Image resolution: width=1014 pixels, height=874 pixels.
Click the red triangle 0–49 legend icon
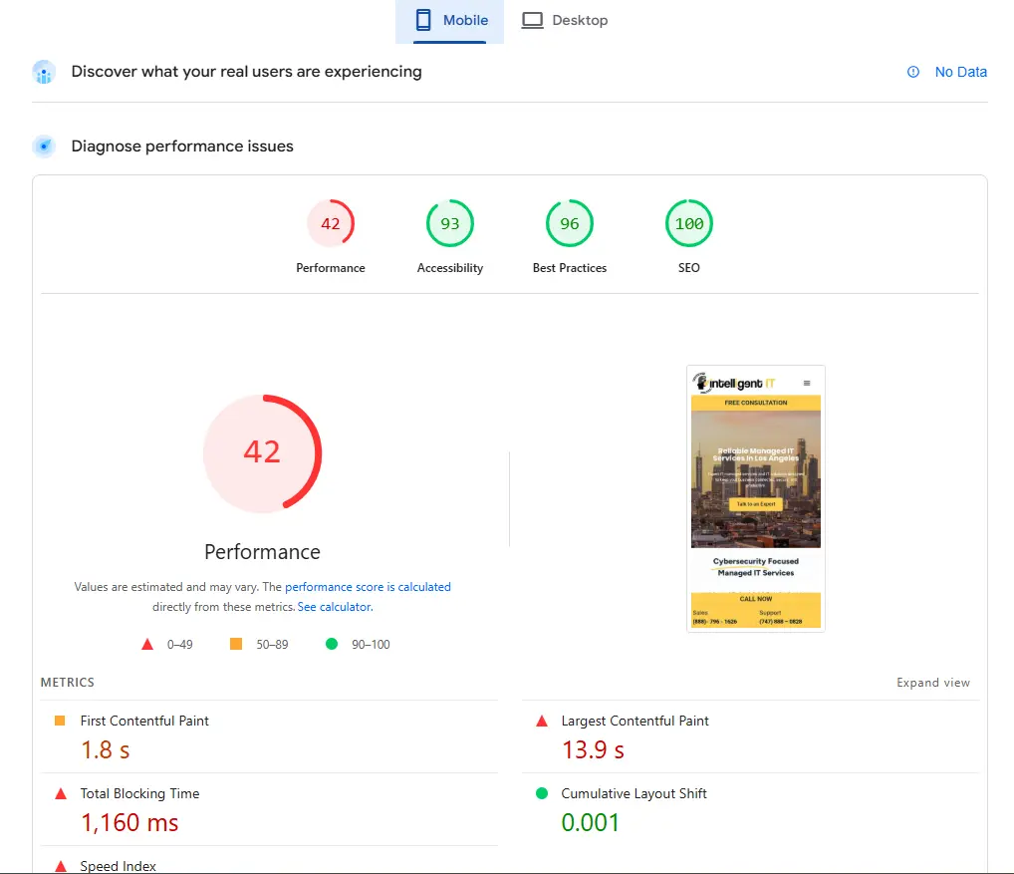click(147, 645)
